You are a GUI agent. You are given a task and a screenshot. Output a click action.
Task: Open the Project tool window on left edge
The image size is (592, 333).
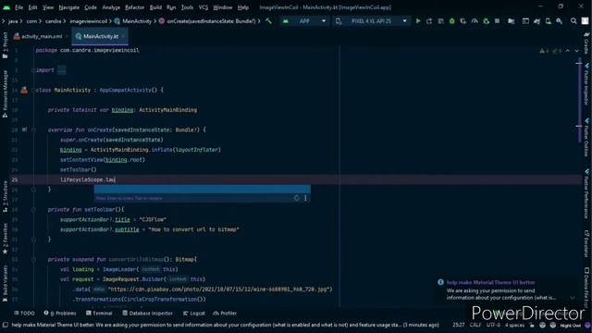(x=5, y=45)
